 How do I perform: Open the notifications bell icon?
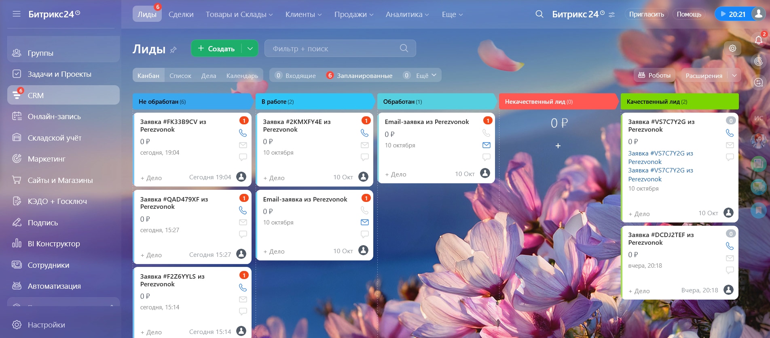tap(758, 40)
